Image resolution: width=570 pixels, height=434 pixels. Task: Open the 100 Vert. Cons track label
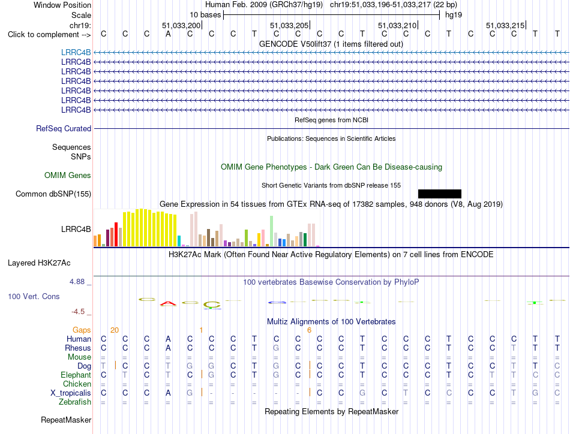pyautogui.click(x=34, y=296)
